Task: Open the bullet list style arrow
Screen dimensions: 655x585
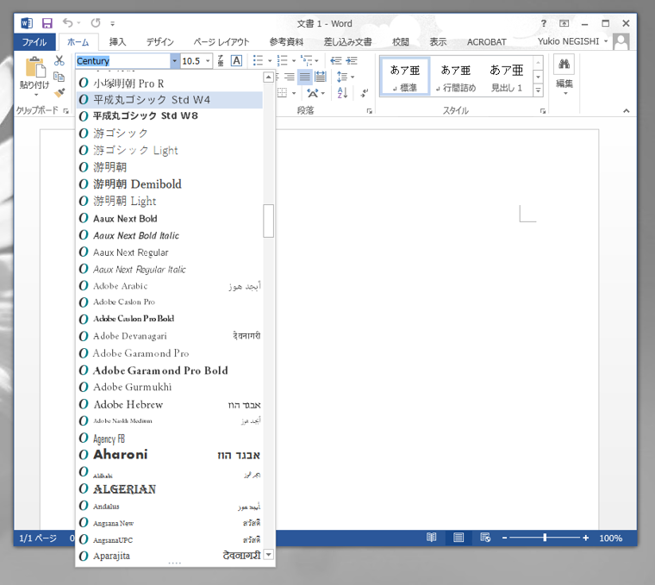Action: pyautogui.click(x=270, y=61)
